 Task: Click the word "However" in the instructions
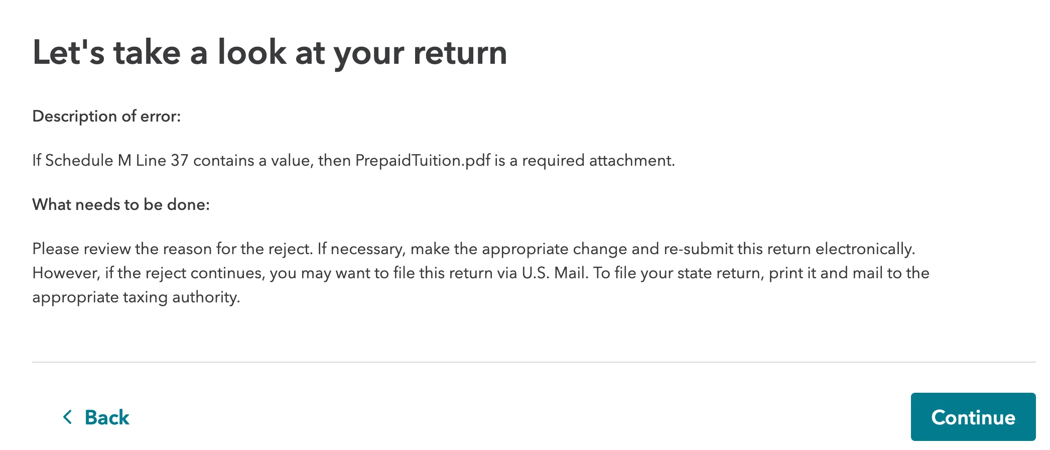pos(65,273)
